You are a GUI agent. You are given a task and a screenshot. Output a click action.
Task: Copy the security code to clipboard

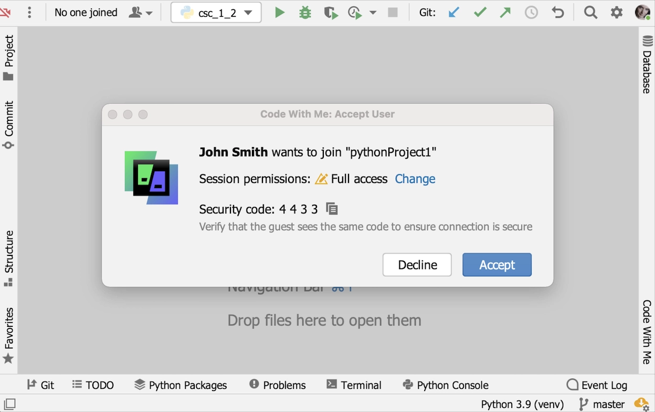tap(332, 209)
